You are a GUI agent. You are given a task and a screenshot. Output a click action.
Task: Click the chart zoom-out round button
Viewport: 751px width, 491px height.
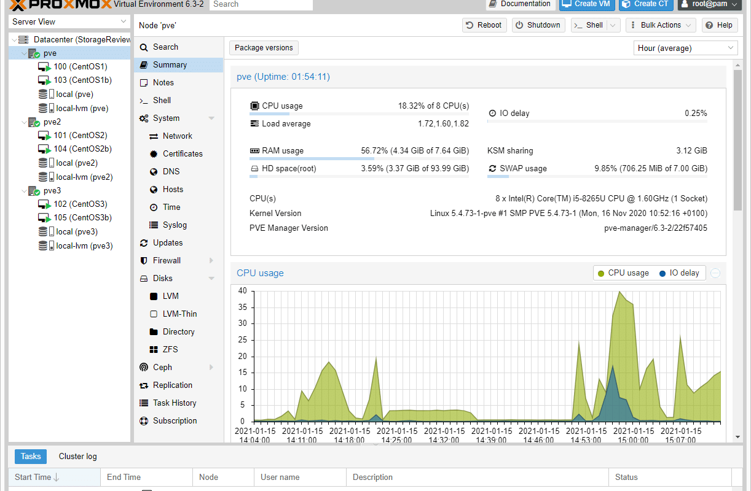(715, 273)
